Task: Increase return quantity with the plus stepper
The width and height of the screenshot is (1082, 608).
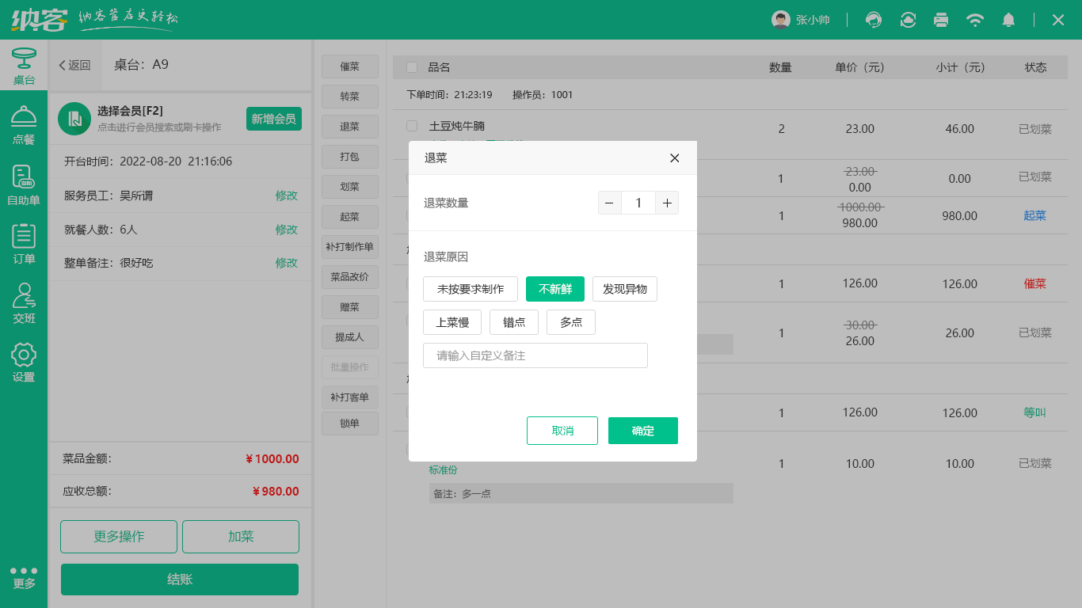Action: click(x=667, y=203)
